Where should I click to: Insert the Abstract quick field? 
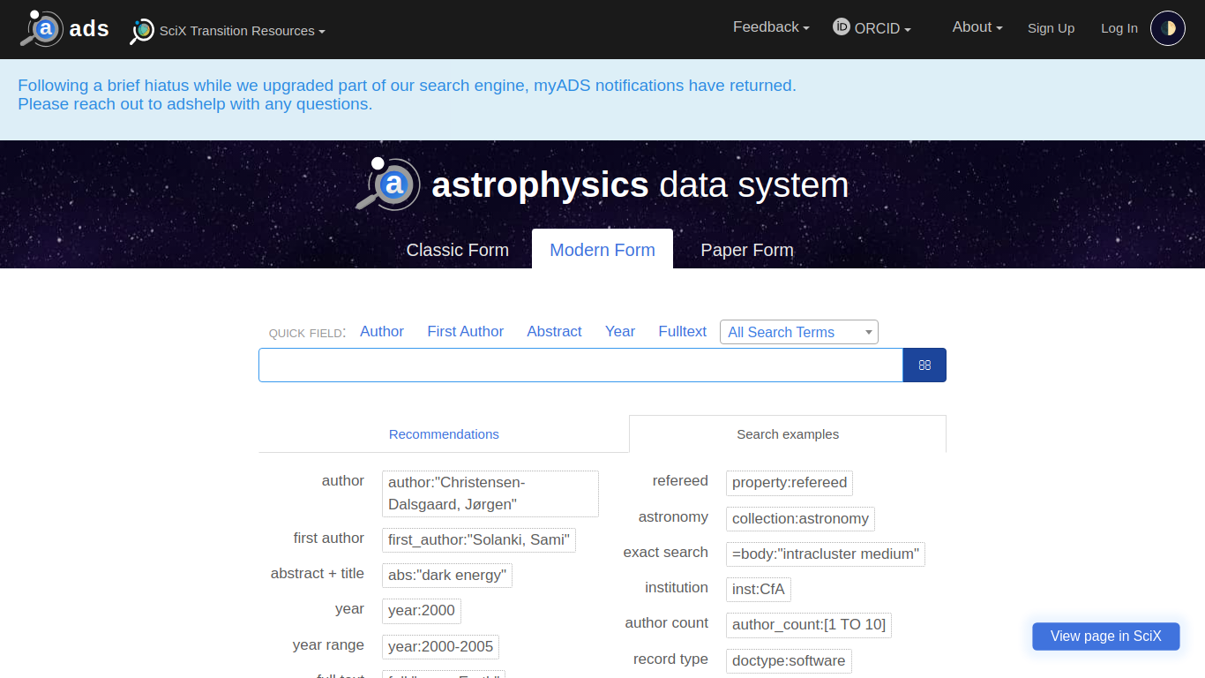[554, 332]
